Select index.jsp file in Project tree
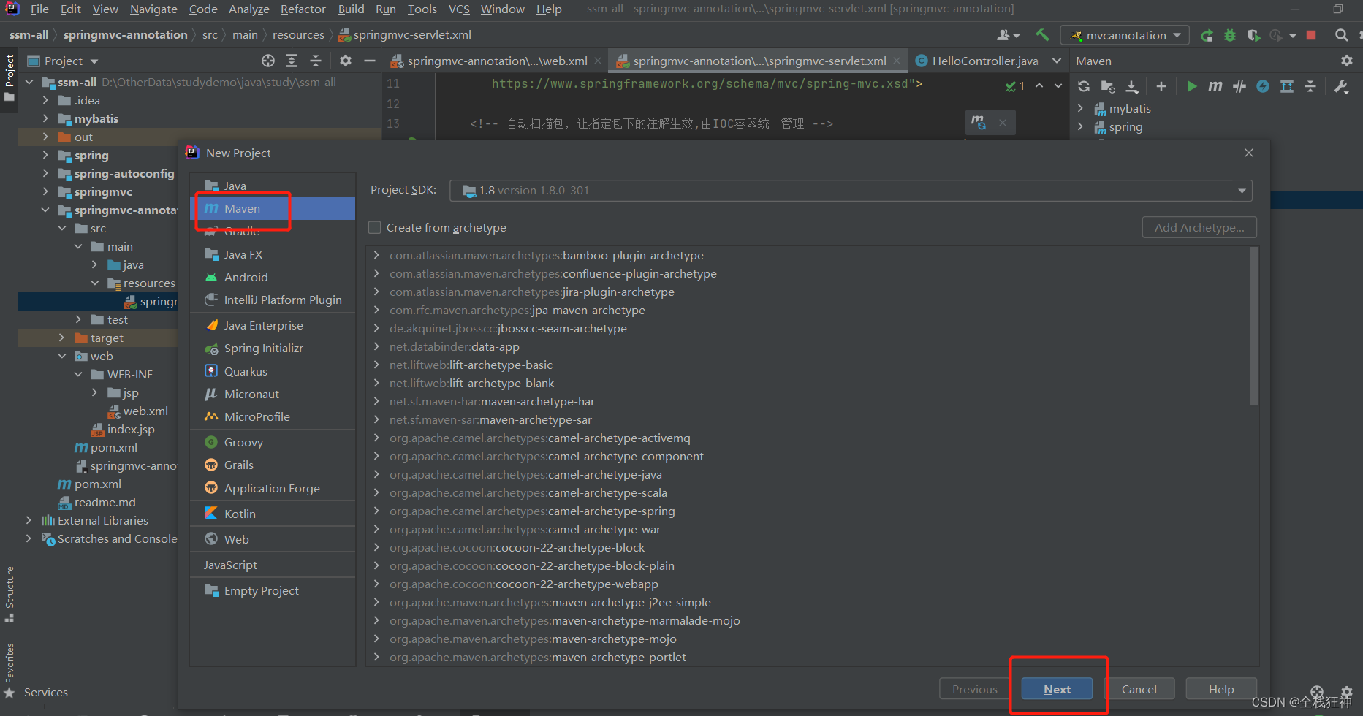This screenshot has height=716, width=1363. pos(130,429)
